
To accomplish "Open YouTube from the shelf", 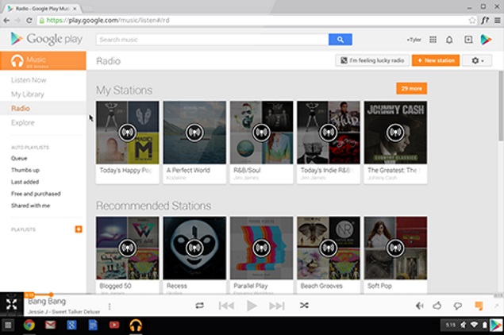I will [x=114, y=325].
